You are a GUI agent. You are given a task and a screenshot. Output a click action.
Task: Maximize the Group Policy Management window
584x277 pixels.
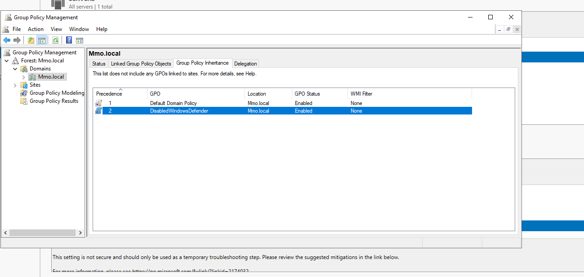[x=490, y=18]
